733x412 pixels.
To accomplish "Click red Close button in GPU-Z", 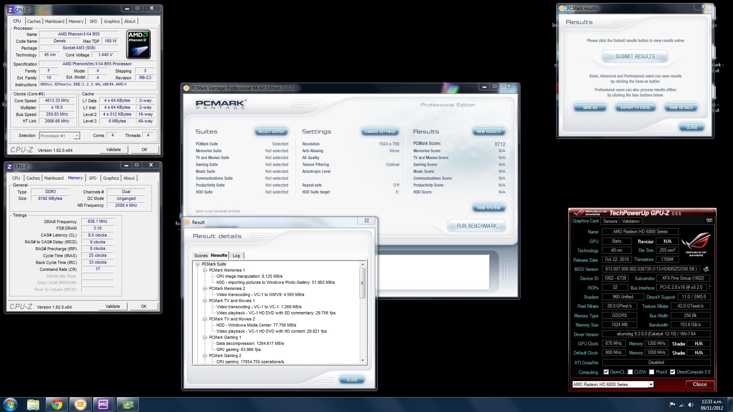I will (699, 385).
